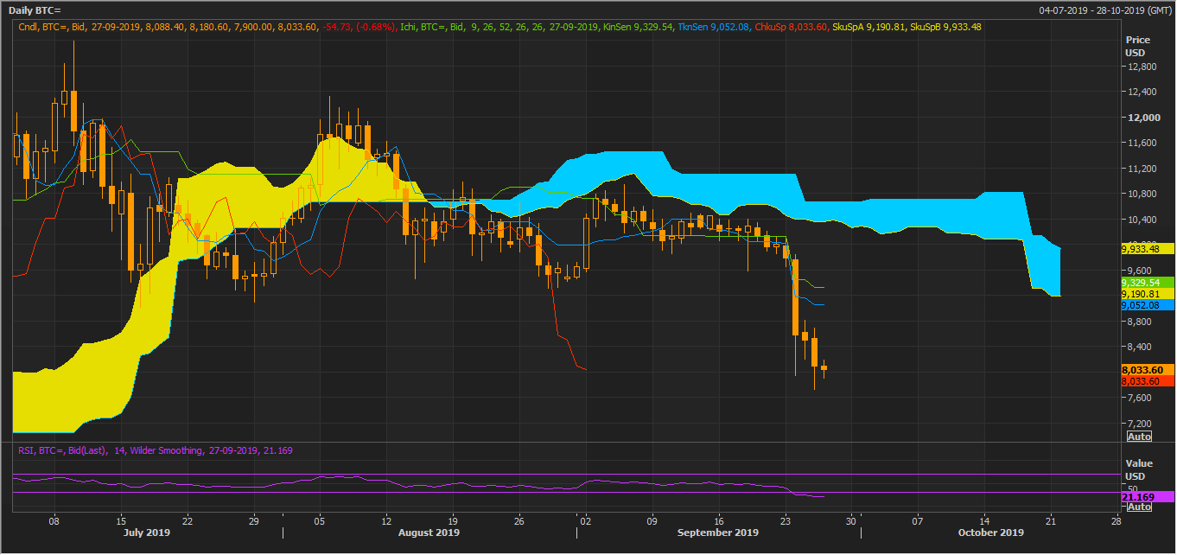Click the TknSen 9,052.08 legend value

(x=713, y=27)
